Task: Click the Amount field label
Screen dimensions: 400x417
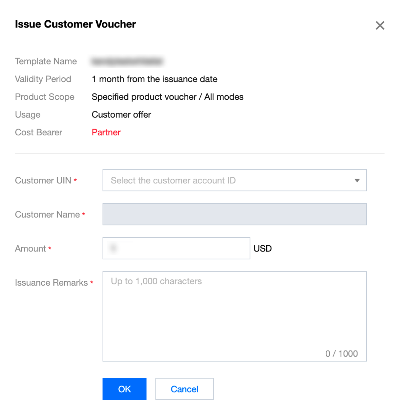Action: click(30, 248)
